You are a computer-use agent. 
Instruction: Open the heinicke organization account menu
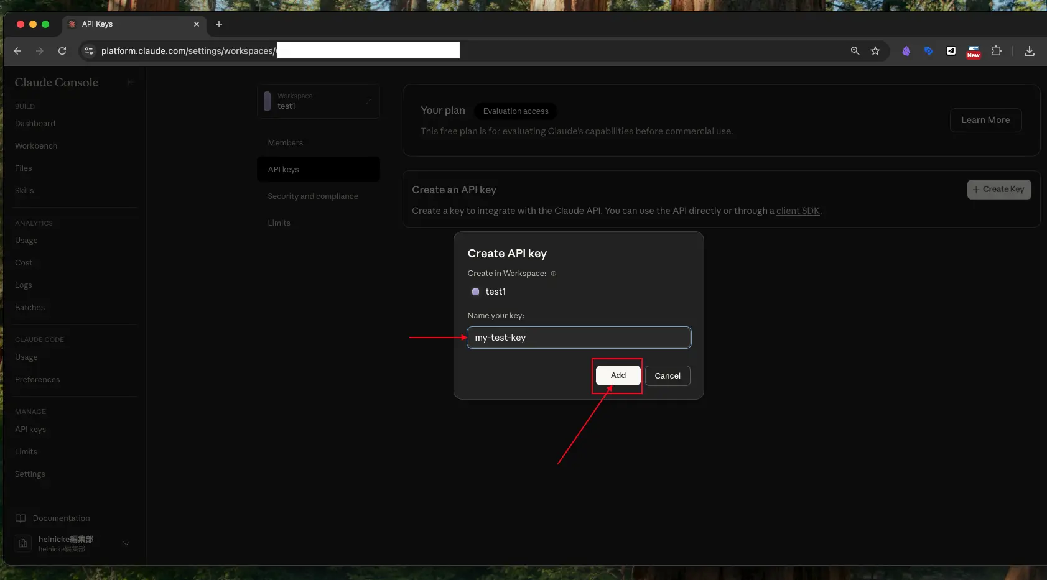click(126, 543)
